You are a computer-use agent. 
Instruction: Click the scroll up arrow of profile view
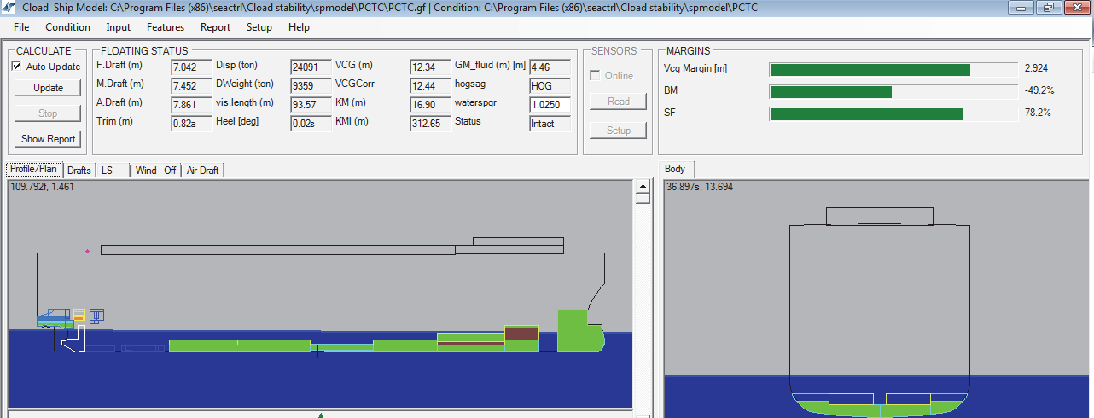click(x=643, y=185)
